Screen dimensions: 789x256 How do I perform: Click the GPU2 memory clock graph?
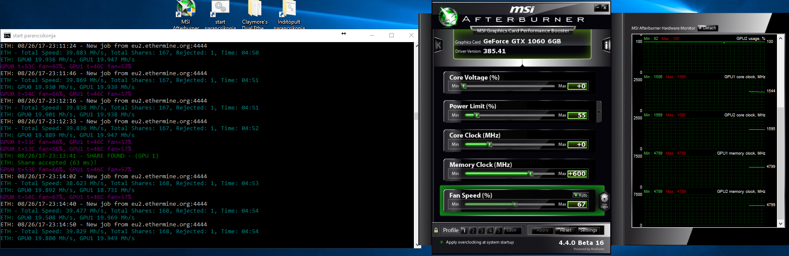(x=704, y=210)
